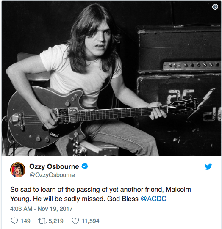Click the amplifier knobs in the photo
222x229 pixels.
pos(192,65)
